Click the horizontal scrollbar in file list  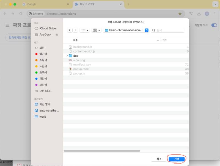point(102,151)
